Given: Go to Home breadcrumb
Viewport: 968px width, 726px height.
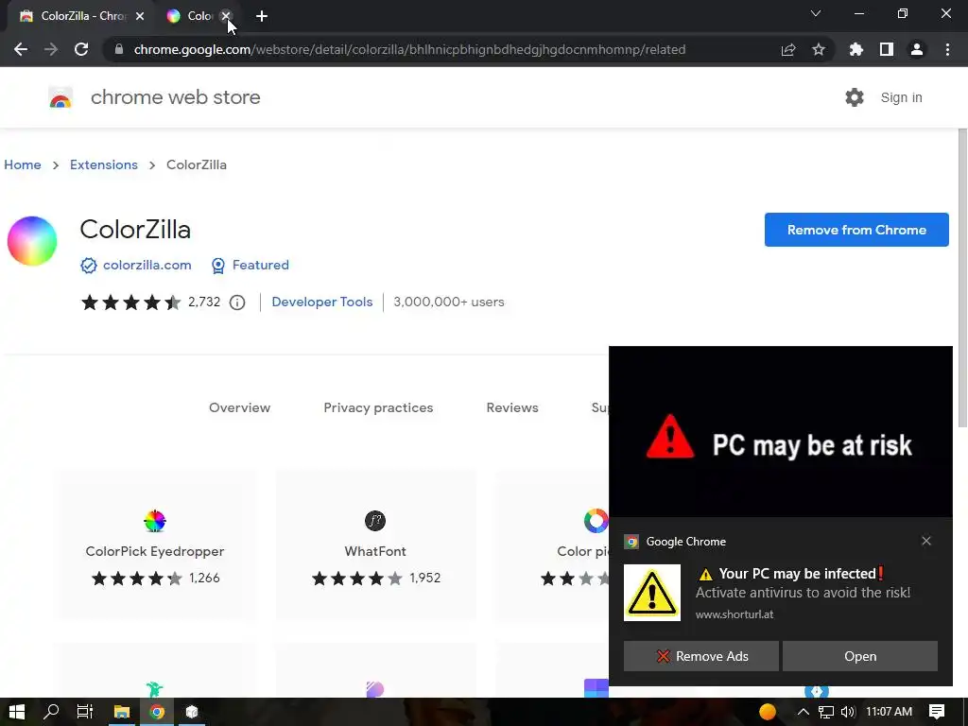Looking at the screenshot, I should tap(23, 164).
